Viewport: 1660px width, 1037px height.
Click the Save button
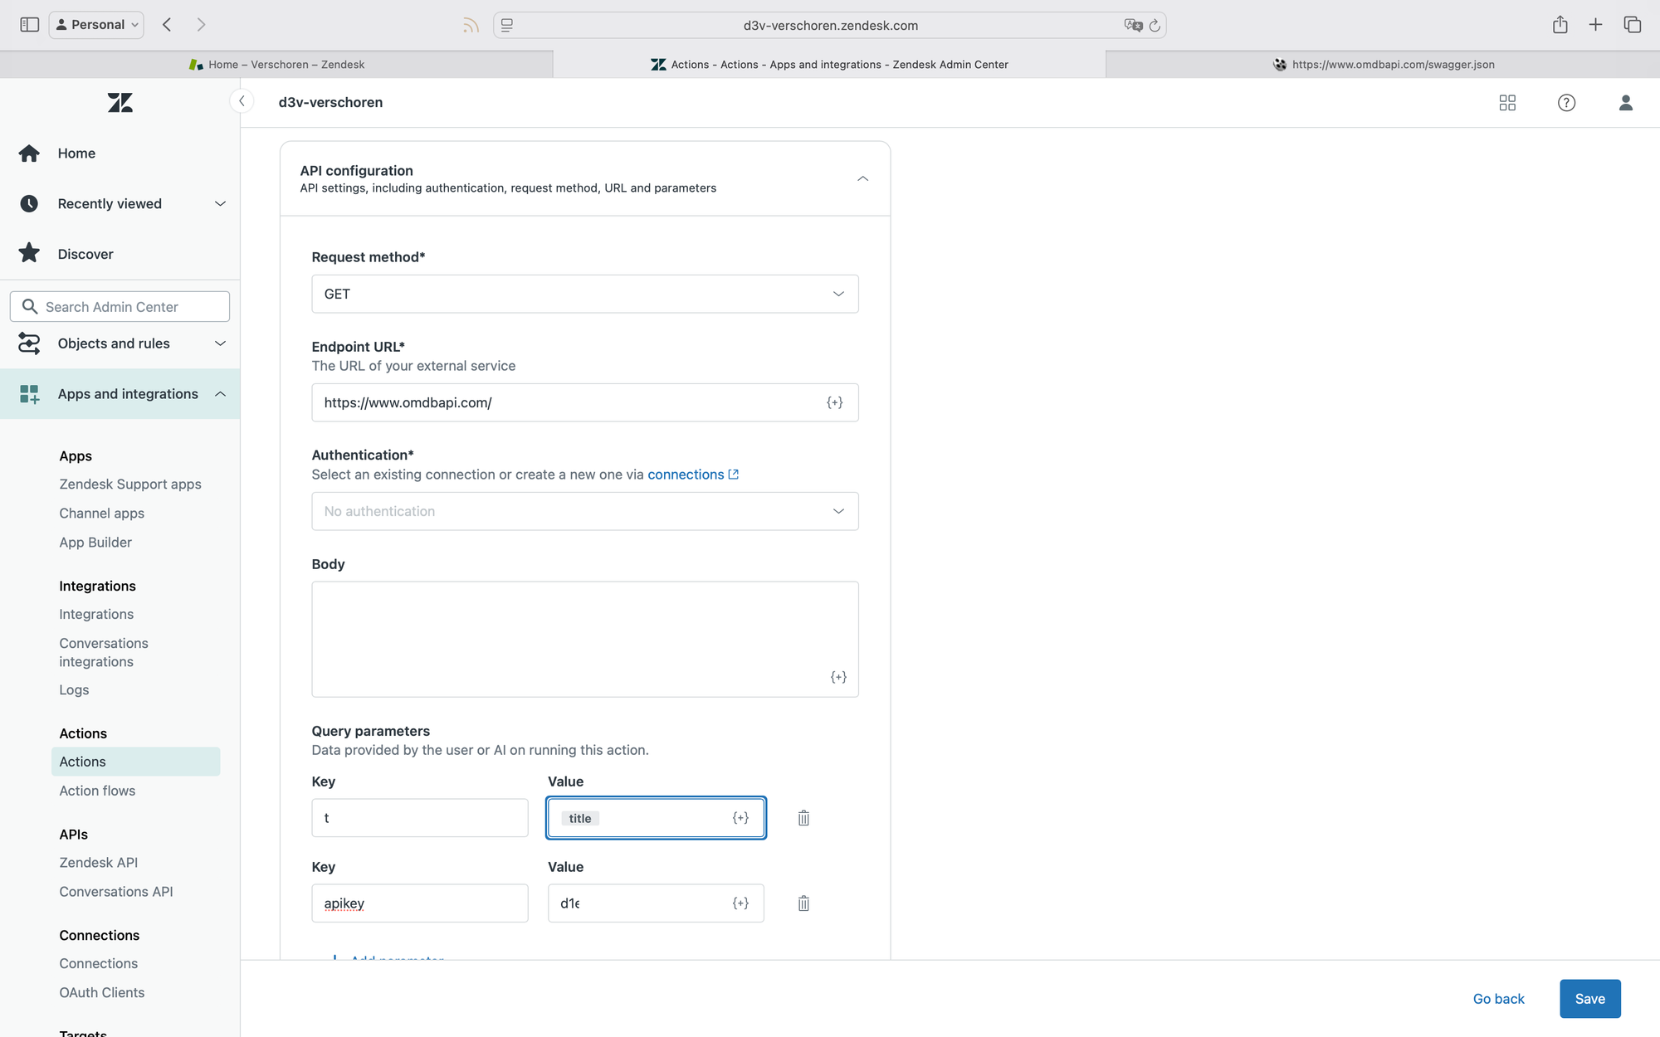point(1589,999)
